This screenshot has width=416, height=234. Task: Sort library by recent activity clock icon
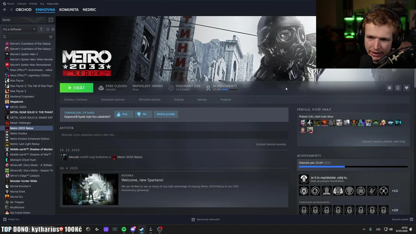(x=47, y=29)
